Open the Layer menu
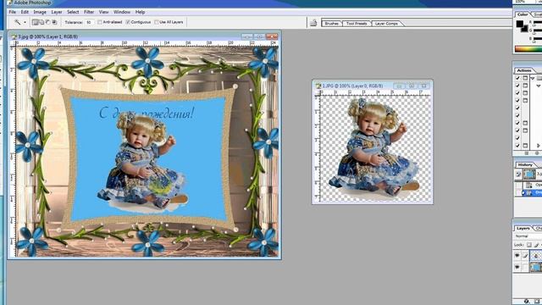Screen dimensions: 542x305 tap(57, 12)
